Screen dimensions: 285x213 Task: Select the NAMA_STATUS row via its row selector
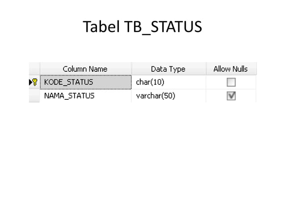(34, 96)
